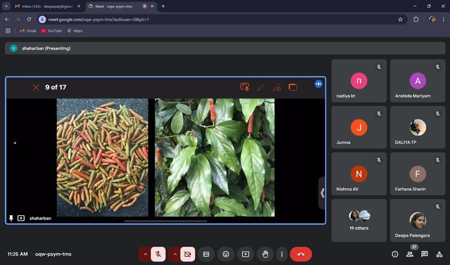
Task: Open chat with everyone
Action: coord(425,254)
